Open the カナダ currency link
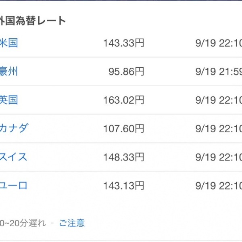Viewport: 242px width, 242px height. tap(14, 128)
